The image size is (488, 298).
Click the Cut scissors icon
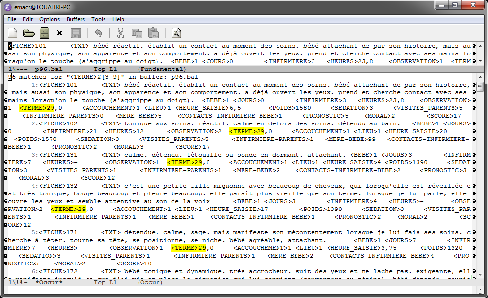[x=121, y=33]
